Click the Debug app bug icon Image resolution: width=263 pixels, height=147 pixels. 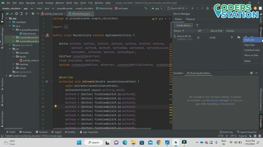[x=208, y=8]
